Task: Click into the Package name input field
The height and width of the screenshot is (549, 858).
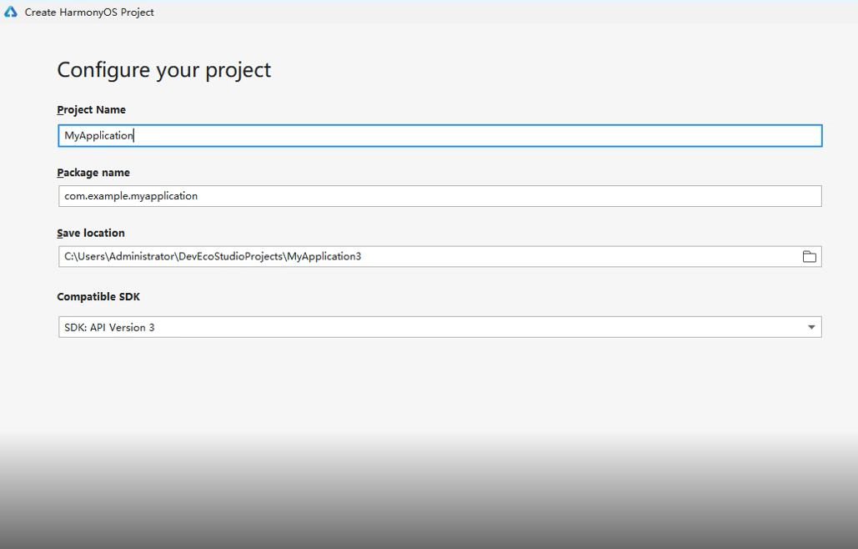Action: [440, 196]
